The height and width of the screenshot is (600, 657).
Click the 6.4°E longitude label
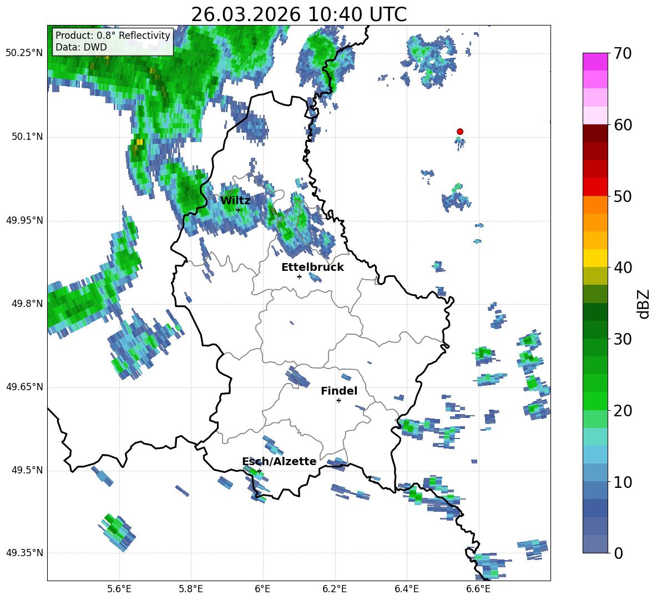click(x=406, y=589)
